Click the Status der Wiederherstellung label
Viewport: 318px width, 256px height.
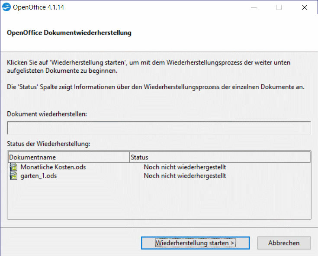pos(48,144)
